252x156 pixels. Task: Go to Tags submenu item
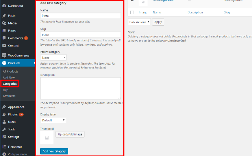point(6,90)
